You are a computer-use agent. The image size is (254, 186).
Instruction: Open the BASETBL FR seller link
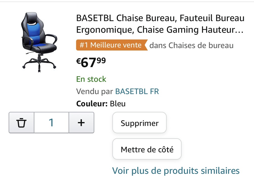[x=137, y=91]
